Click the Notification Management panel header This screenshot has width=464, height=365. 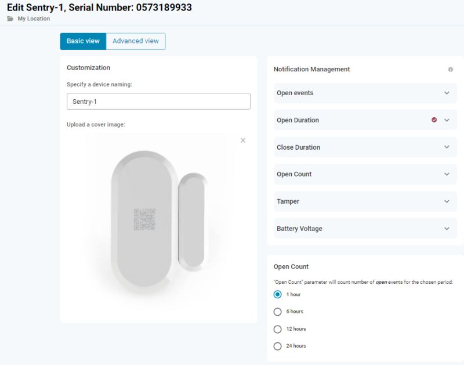pos(311,69)
